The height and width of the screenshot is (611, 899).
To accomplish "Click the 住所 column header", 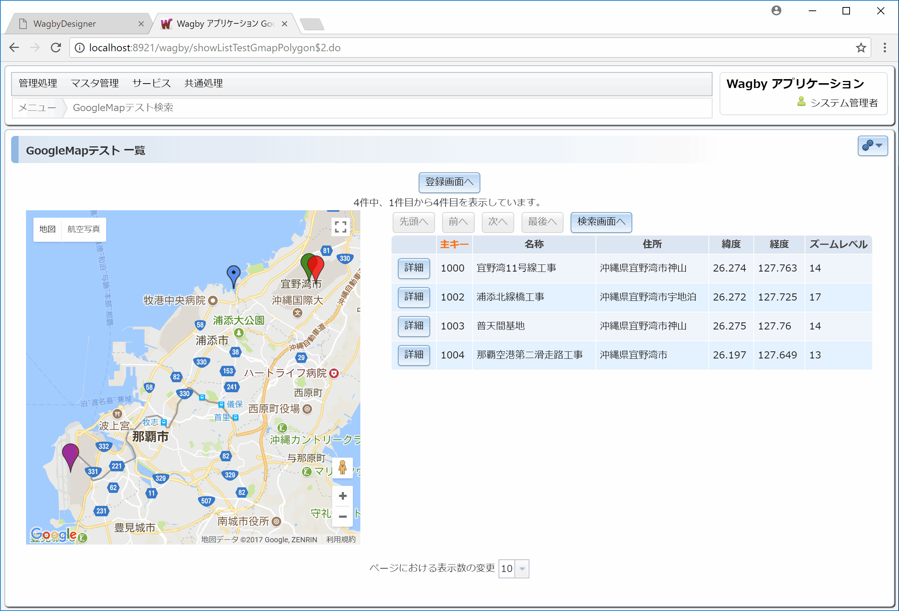I will [x=652, y=244].
